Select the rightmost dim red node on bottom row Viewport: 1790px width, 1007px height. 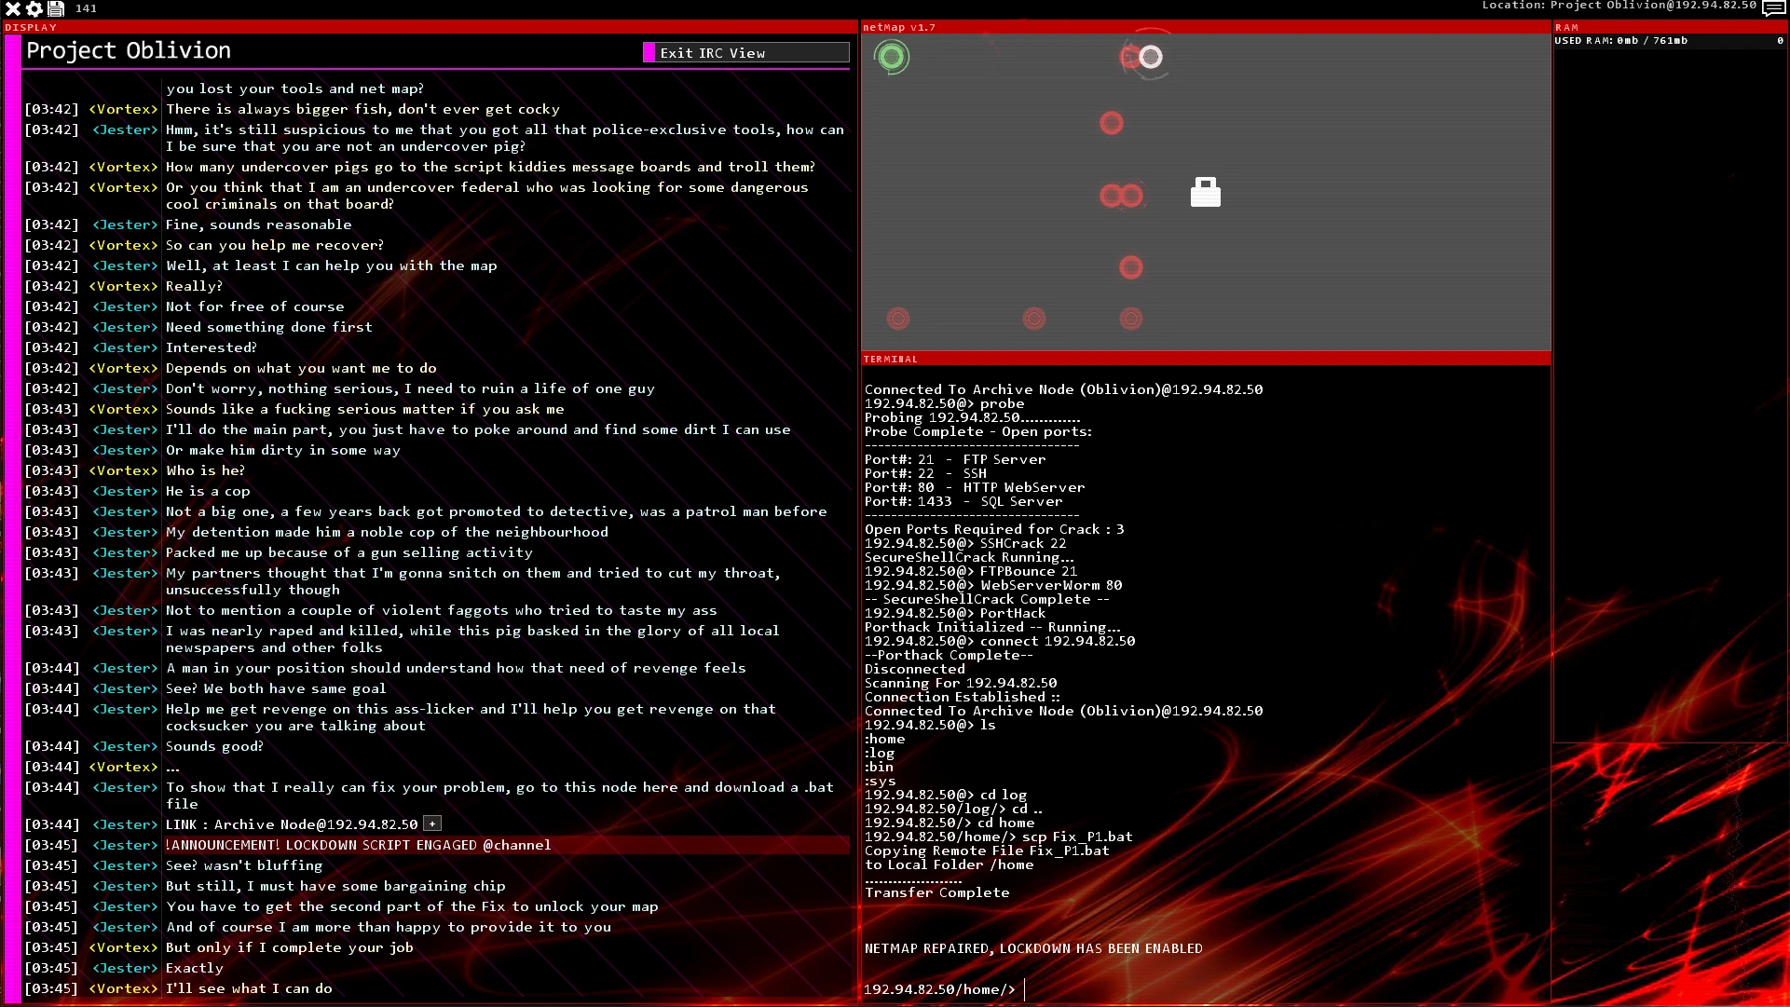1131,320
